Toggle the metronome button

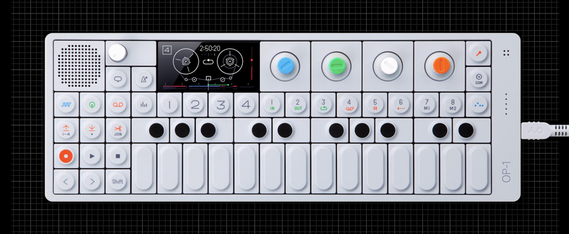[144, 78]
